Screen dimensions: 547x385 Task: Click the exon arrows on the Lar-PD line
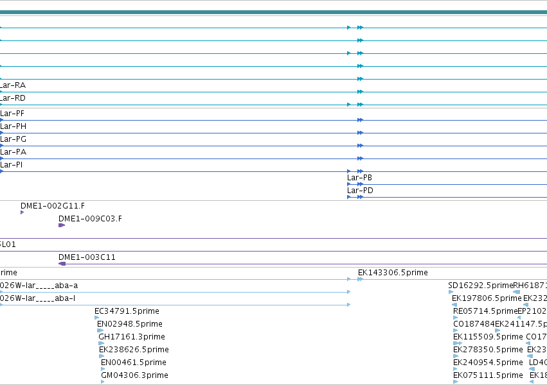tap(355, 197)
